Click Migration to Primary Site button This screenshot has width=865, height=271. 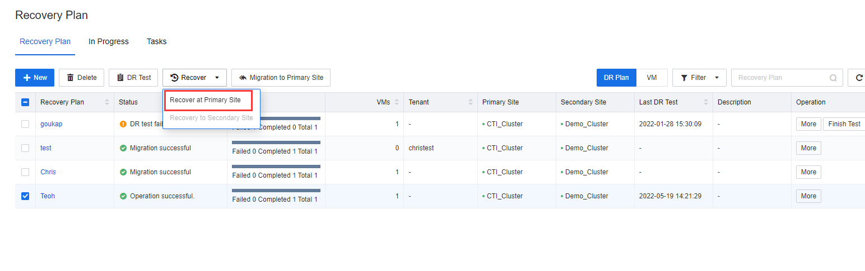(281, 78)
